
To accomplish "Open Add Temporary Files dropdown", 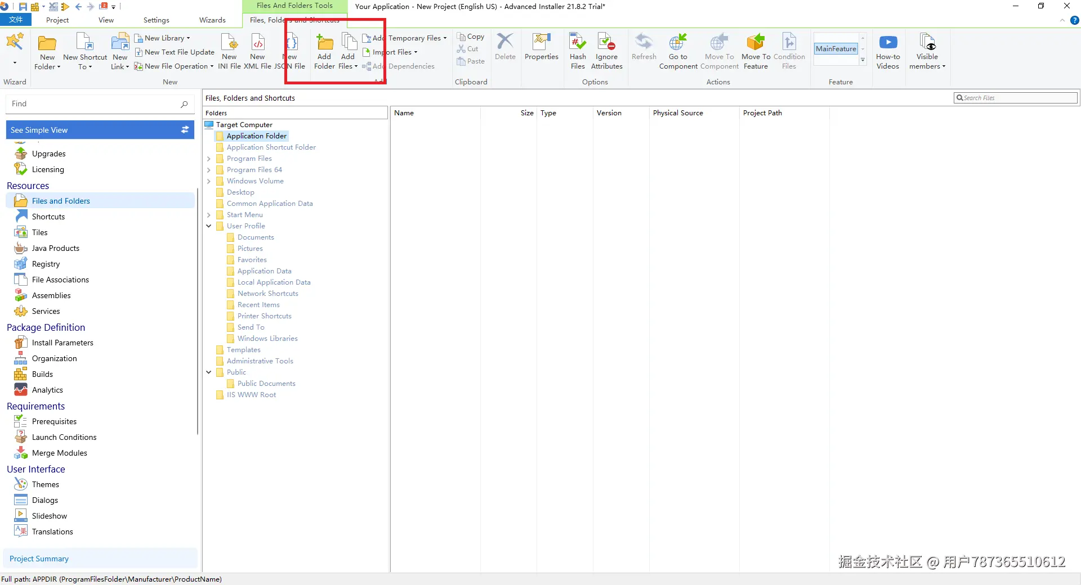I will [404, 38].
